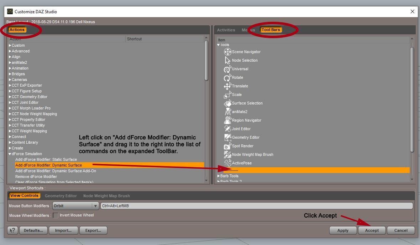Click the Node Selection arrow icon
Image resolution: width=420 pixels, height=245 pixels.
tap(227, 60)
